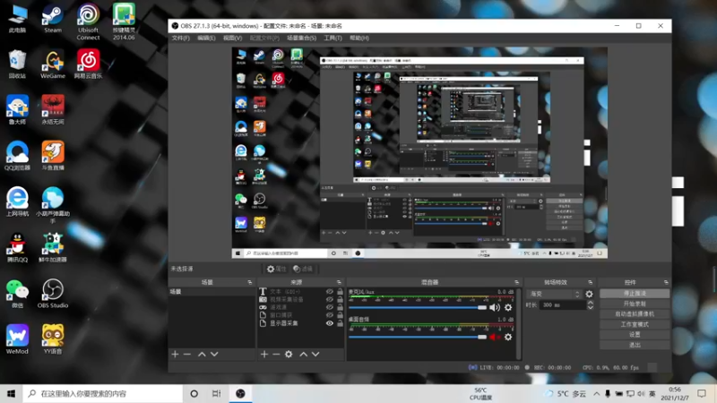
Task: Click 启动虚拟摄像机 button
Action: pyautogui.click(x=635, y=314)
